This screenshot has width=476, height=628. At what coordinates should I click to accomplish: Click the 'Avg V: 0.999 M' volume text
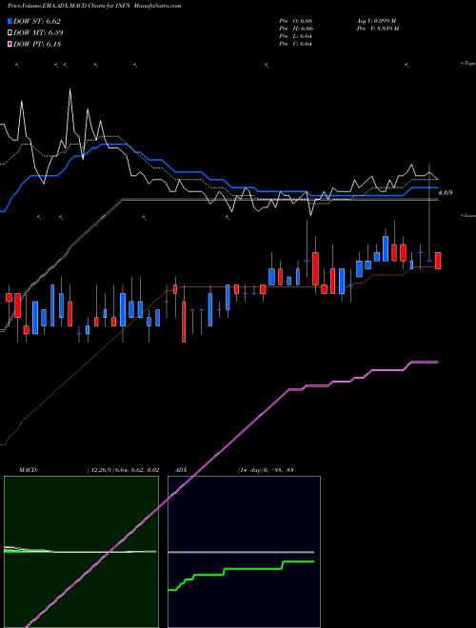coord(376,21)
